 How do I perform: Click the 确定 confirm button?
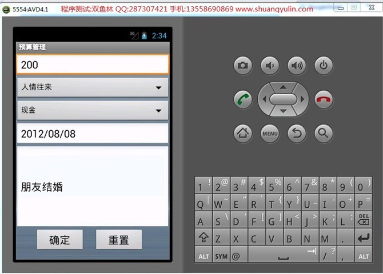pyautogui.click(x=60, y=240)
